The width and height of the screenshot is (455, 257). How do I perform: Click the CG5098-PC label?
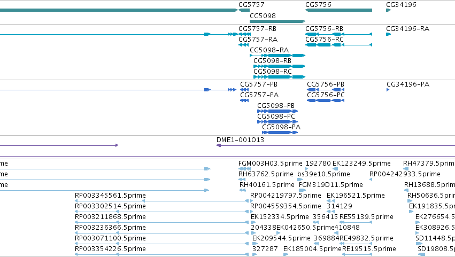click(276, 116)
